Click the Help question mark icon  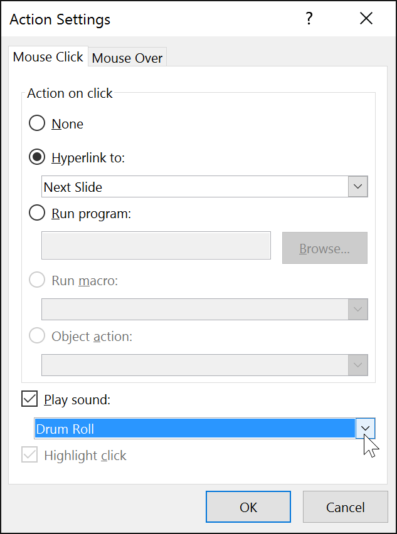click(309, 19)
